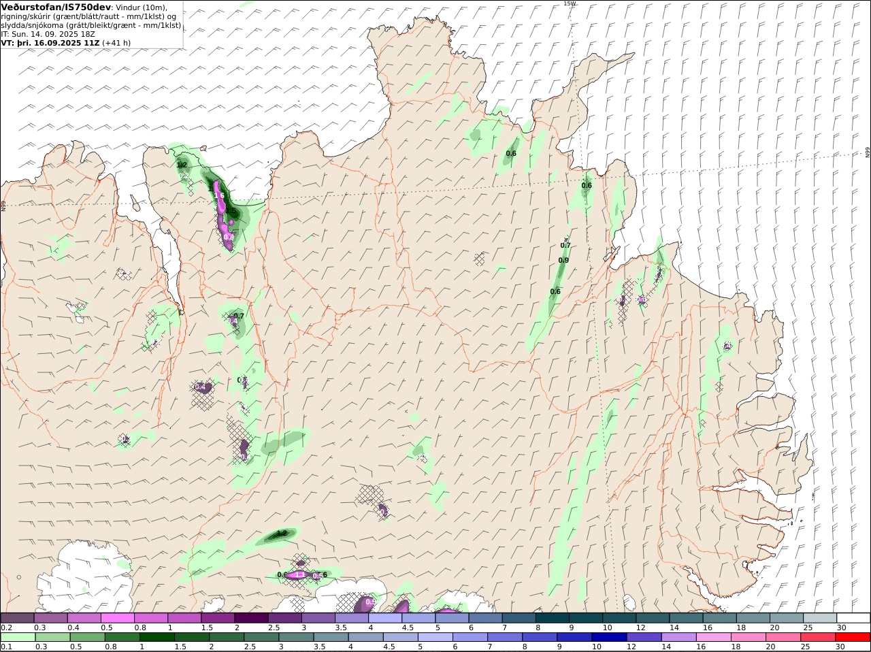Viewport: 871px width, 652px height.
Task: Click the 15W longitude label
Action: [x=570, y=3]
